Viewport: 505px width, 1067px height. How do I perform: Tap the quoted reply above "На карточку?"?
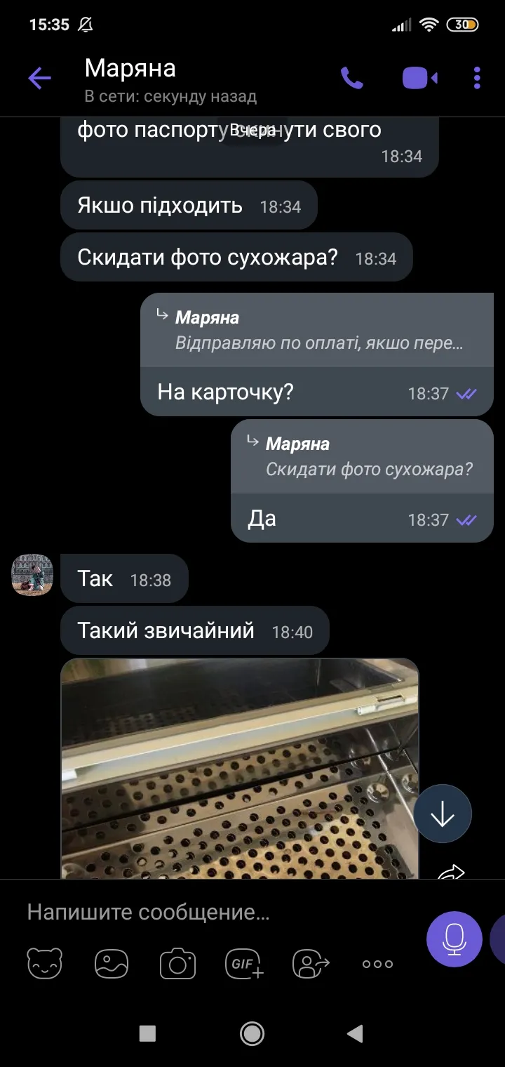click(x=317, y=331)
